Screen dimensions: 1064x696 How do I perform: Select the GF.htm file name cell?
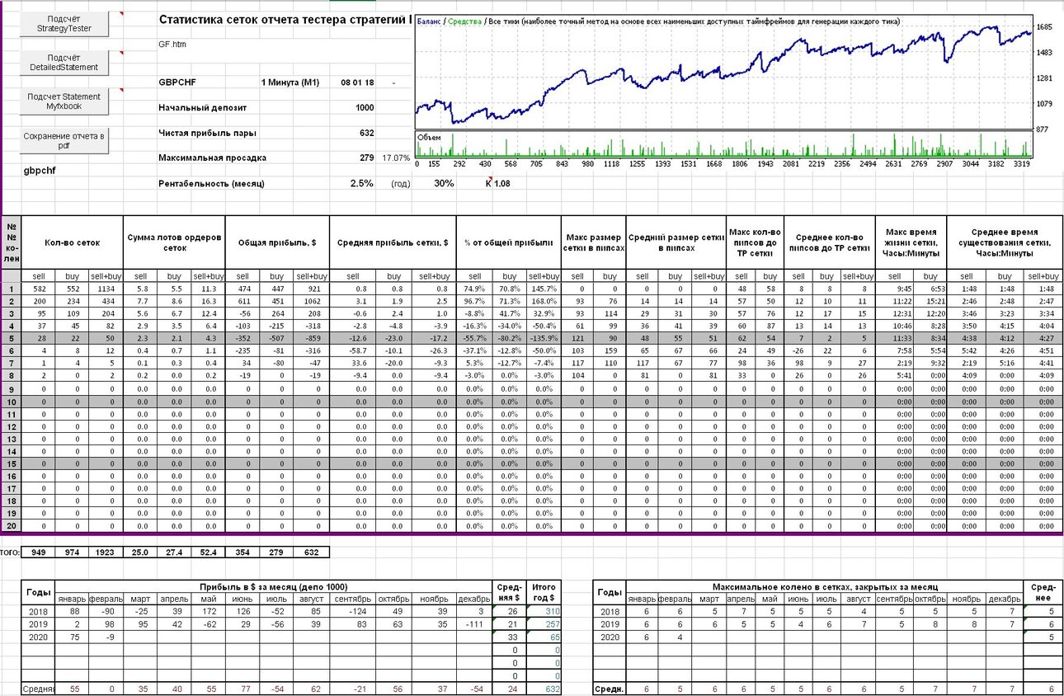coord(172,44)
